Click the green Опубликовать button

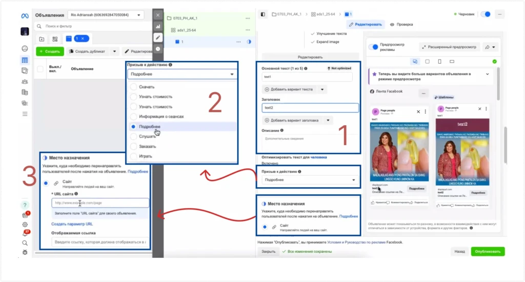488,252
